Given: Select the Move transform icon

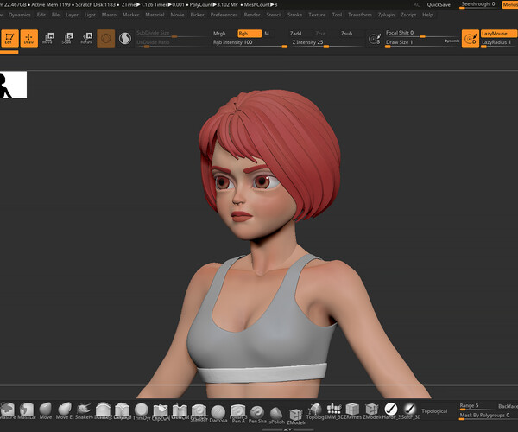Looking at the screenshot, I should 47,38.
